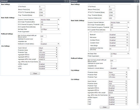
Task: Click Interference Wait time field
Action: [118, 49]
